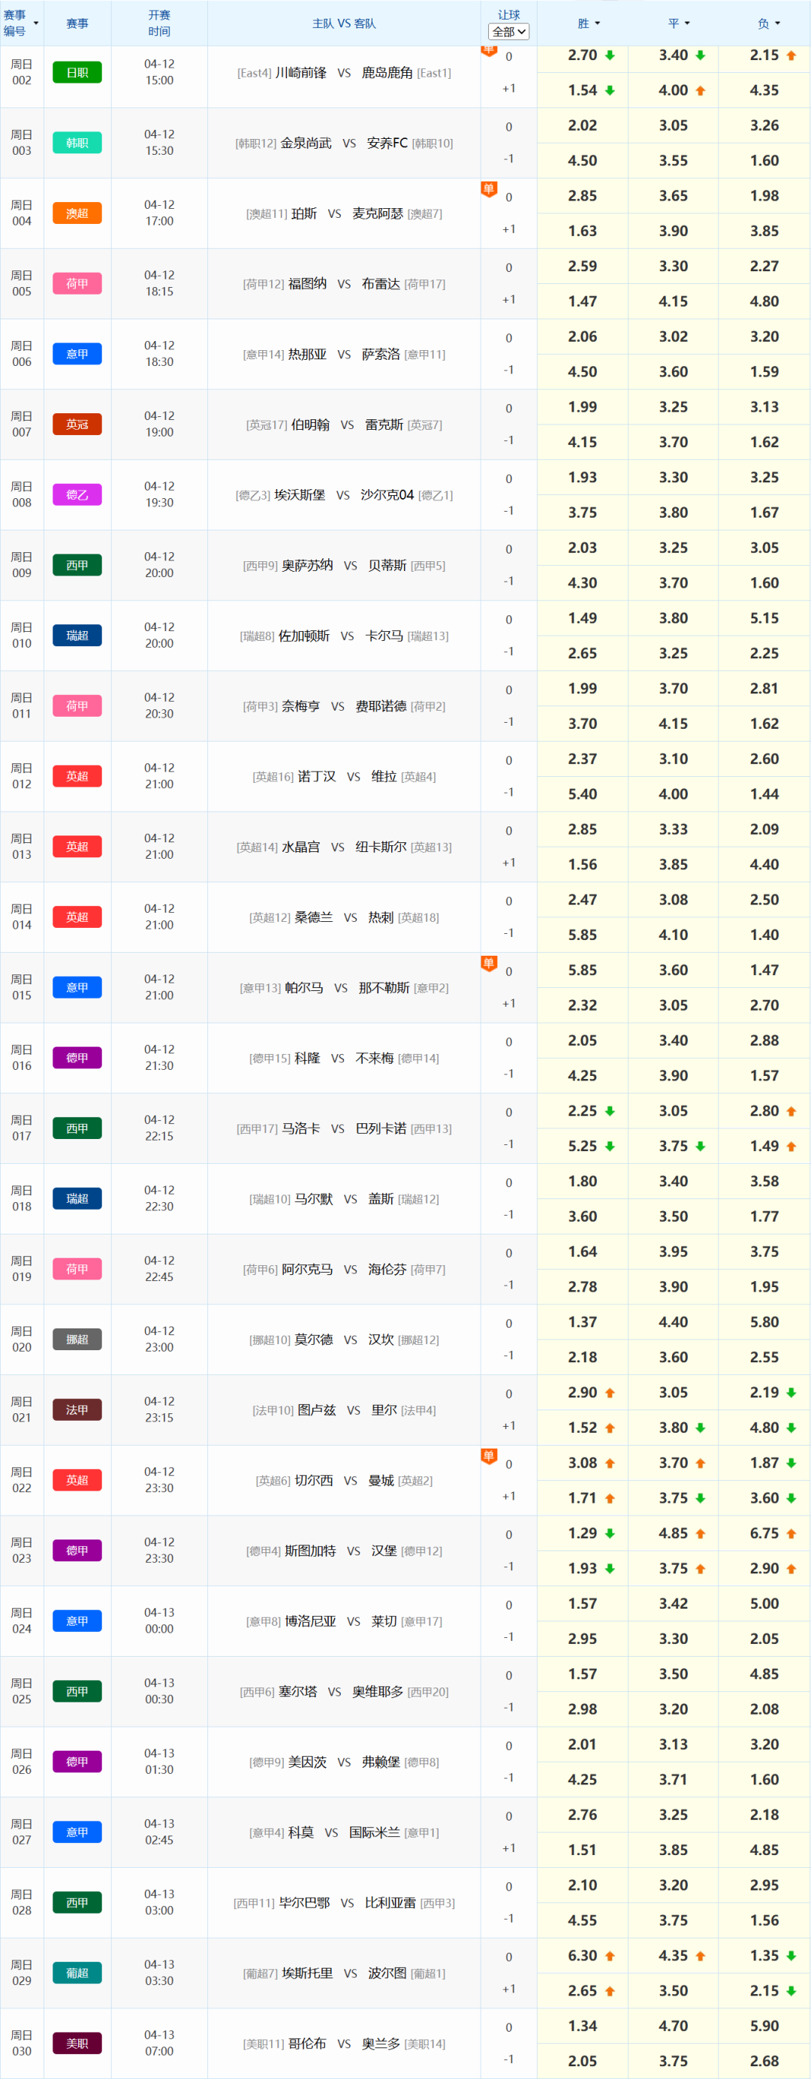
Task: Open team 波尔图 link
Action: [x=387, y=1972]
